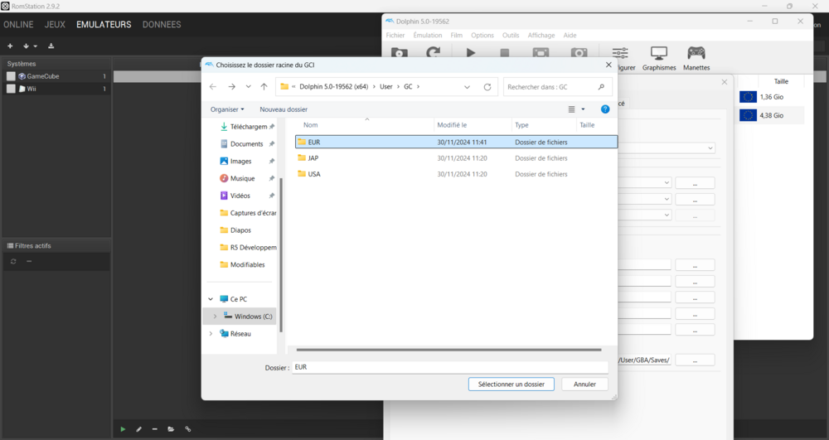Click the refresh icon under Filtres actifs

(13, 262)
